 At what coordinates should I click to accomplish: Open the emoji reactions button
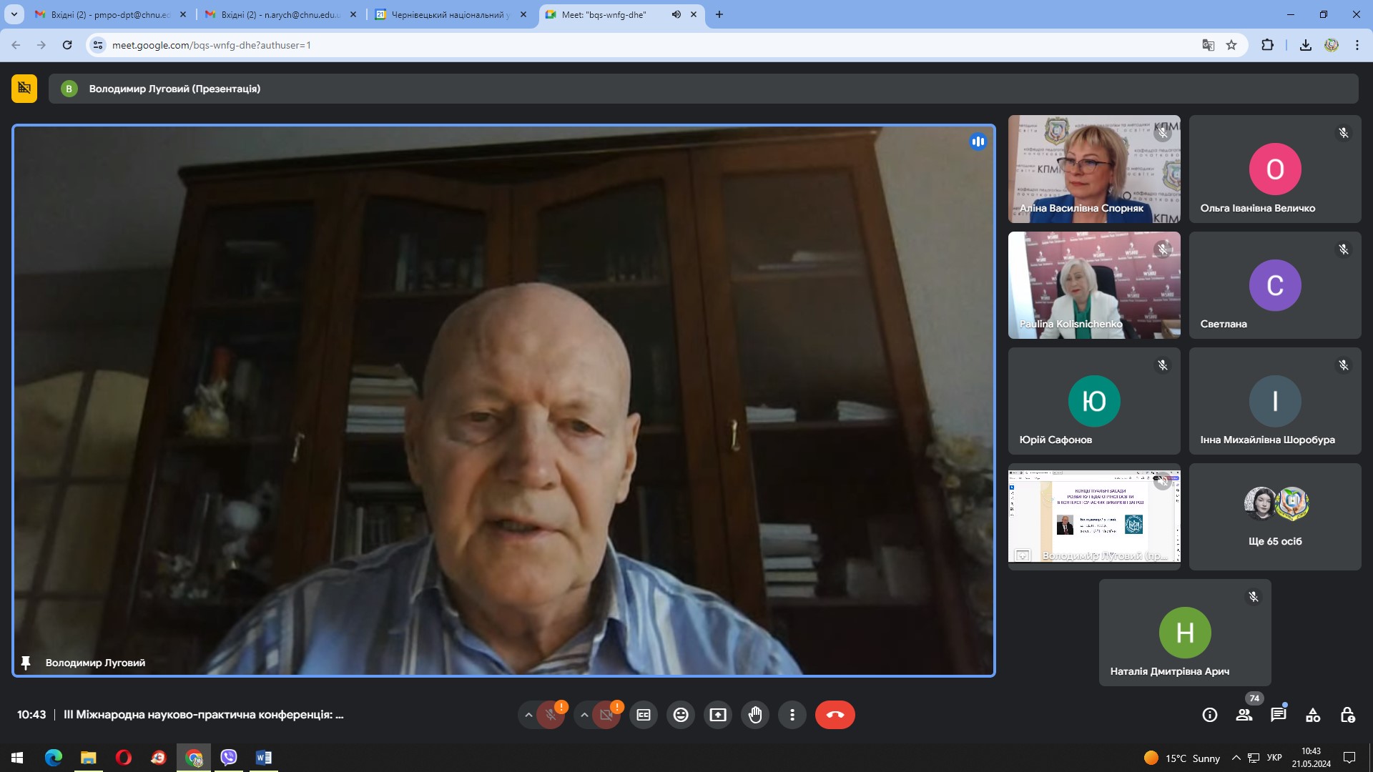681,715
